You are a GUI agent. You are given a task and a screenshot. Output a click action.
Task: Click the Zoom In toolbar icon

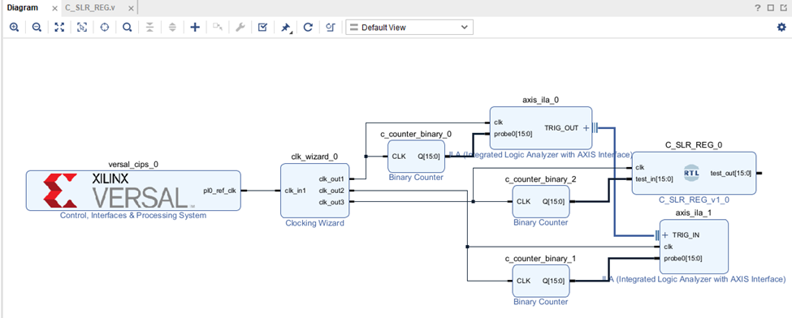[x=14, y=28]
